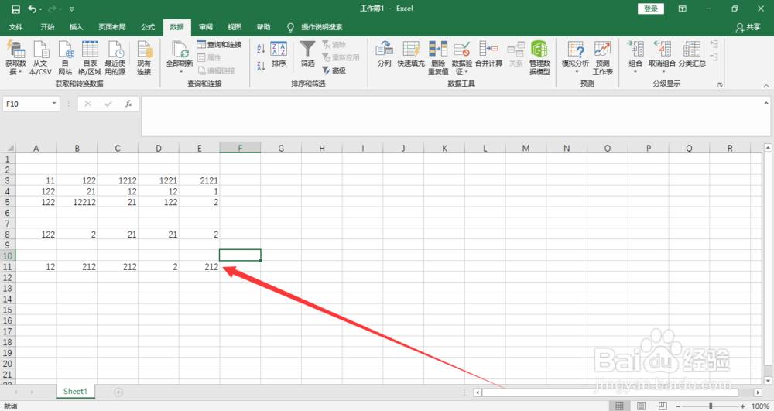Click Refresh All (全部刷新) icon
The width and height of the screenshot is (774, 411).
[180, 50]
